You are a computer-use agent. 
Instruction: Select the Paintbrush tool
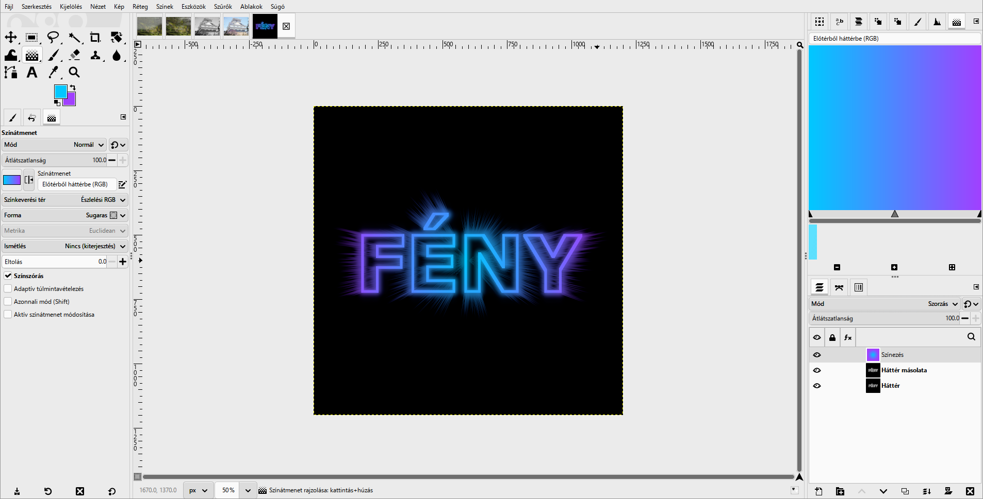coord(53,55)
